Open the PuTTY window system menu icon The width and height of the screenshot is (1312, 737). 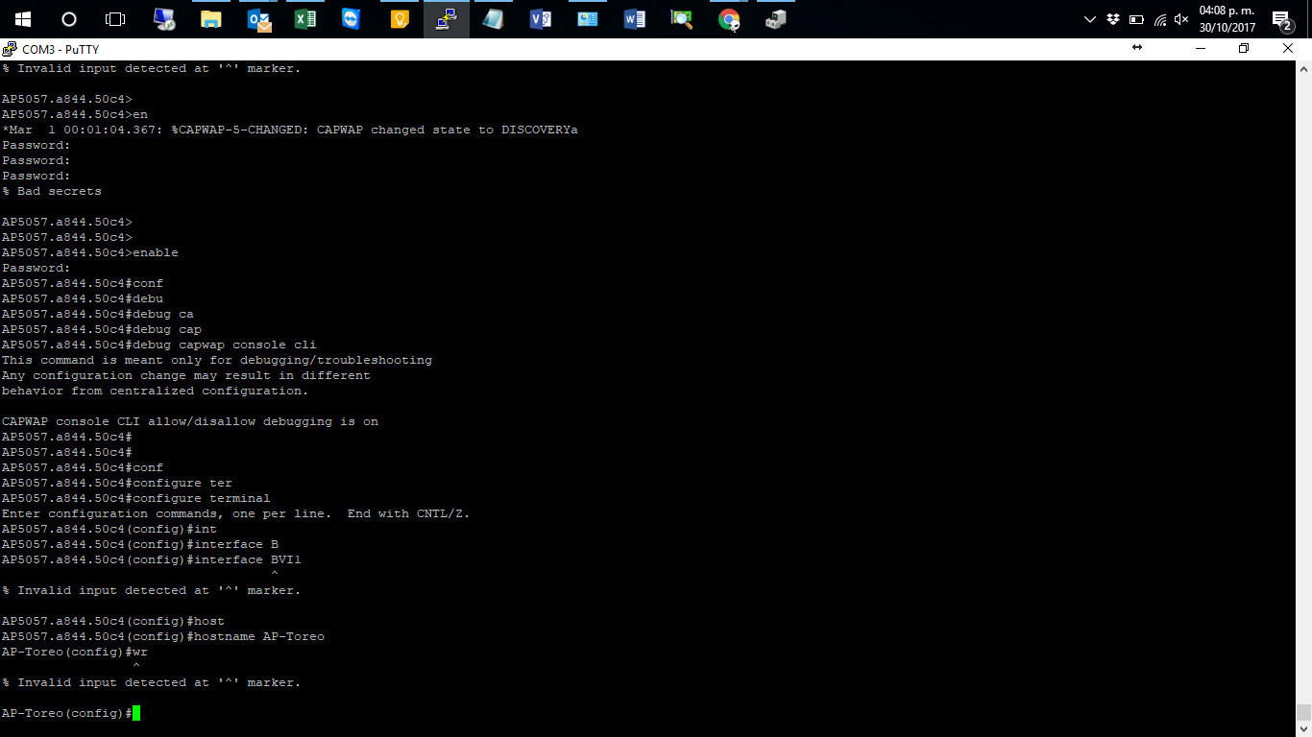pyautogui.click(x=9, y=49)
